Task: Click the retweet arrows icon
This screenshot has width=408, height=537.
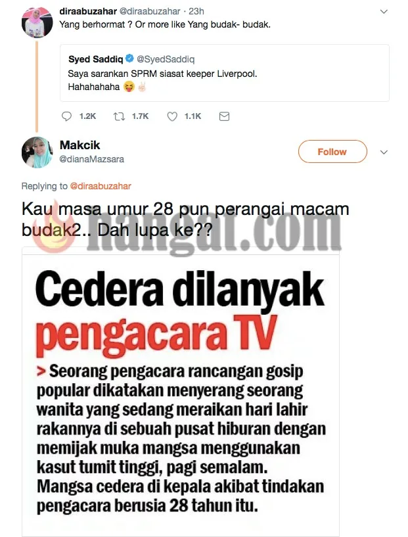Action: pyautogui.click(x=119, y=117)
